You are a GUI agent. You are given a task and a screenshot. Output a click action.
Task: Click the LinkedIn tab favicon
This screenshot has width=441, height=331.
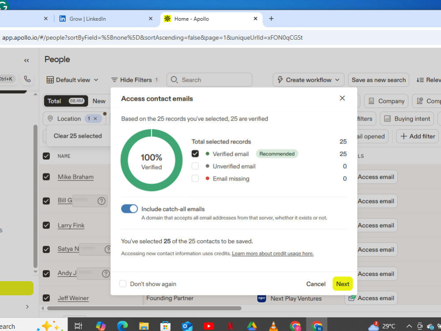pos(63,19)
